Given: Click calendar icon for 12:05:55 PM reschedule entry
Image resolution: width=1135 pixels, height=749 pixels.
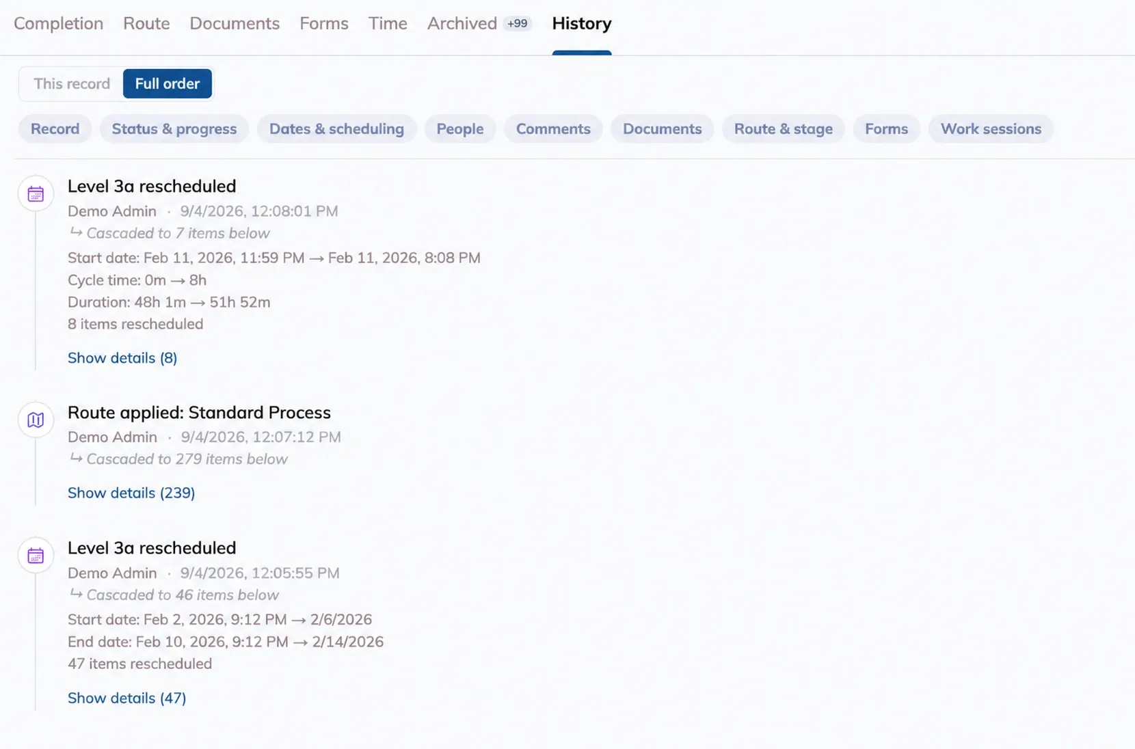Looking at the screenshot, I should click(36, 556).
